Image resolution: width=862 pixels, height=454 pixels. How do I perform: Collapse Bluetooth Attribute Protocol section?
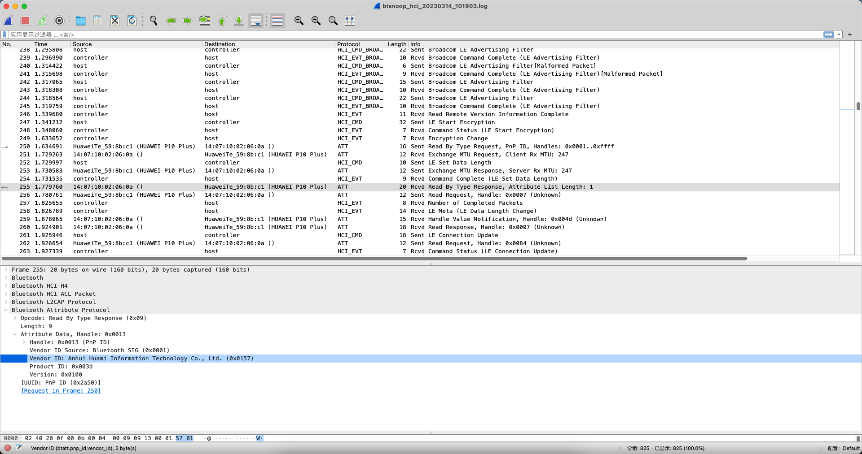click(6, 310)
